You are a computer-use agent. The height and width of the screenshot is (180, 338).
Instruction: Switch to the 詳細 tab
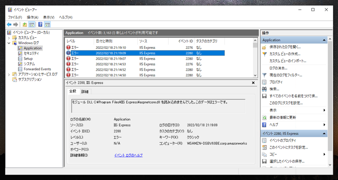[85, 92]
